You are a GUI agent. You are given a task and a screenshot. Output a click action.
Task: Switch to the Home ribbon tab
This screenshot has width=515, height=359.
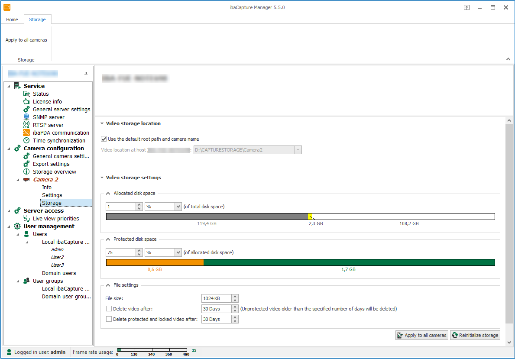(12, 19)
